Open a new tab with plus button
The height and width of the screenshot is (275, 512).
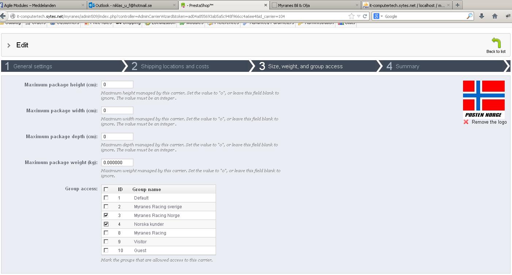point(457,5)
